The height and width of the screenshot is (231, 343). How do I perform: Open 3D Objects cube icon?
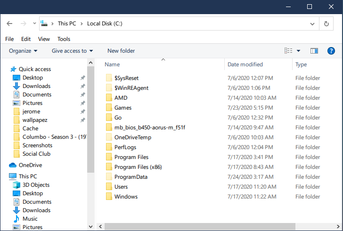coord(16,185)
